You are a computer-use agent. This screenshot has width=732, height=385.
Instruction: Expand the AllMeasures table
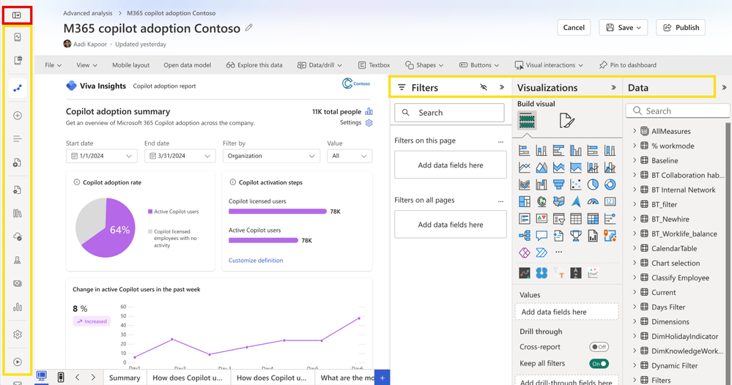[x=635, y=132]
